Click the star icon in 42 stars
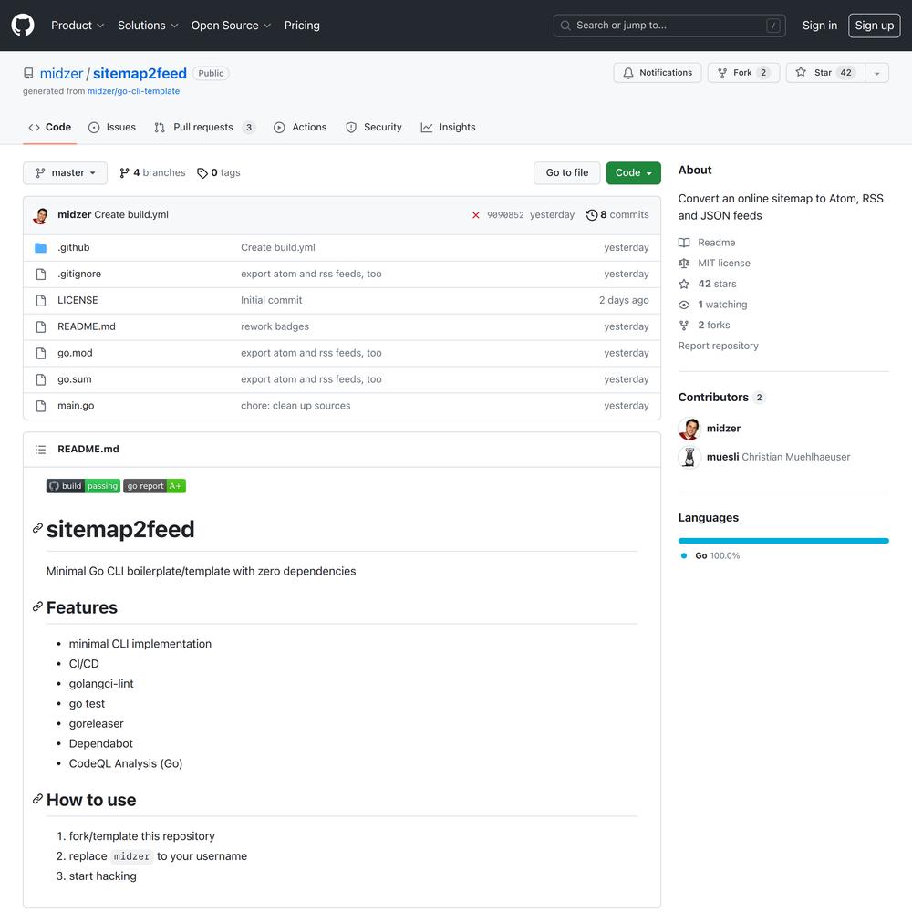This screenshot has width=912, height=912. (684, 284)
